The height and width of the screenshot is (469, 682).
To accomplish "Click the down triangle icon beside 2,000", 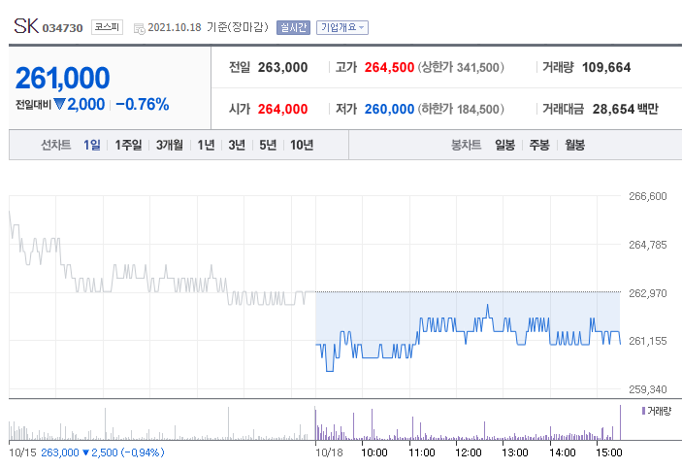I will point(60,104).
